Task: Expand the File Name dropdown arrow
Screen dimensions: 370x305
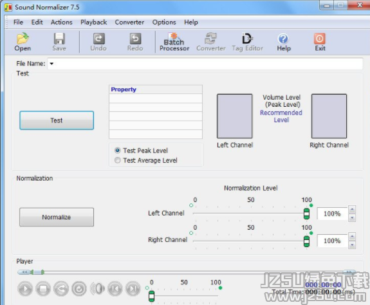Action: 51,64
